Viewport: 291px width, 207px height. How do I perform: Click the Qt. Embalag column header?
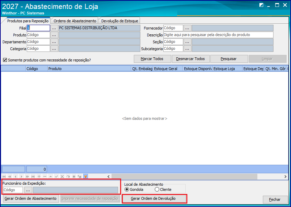[x=142, y=69]
